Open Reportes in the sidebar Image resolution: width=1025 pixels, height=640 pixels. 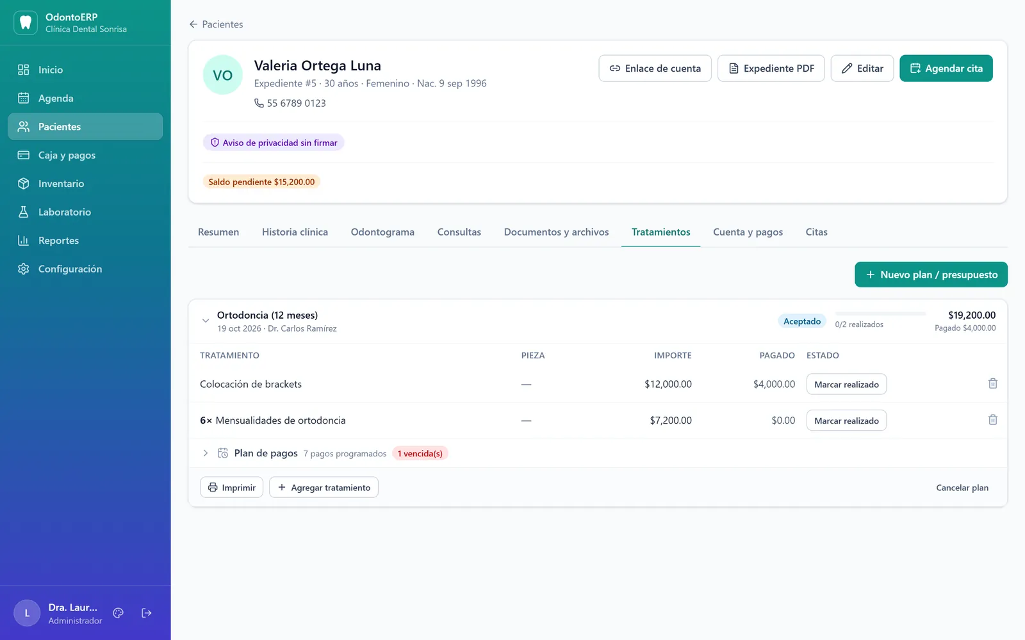[85, 241]
